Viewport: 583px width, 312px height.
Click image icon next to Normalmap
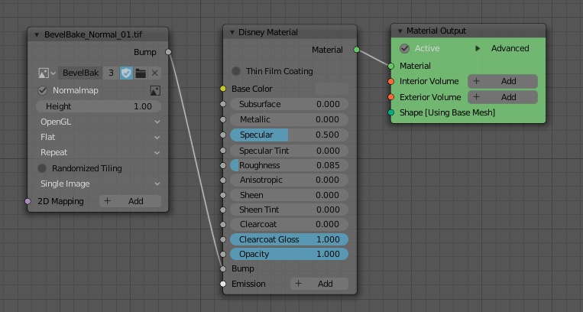[x=155, y=90]
